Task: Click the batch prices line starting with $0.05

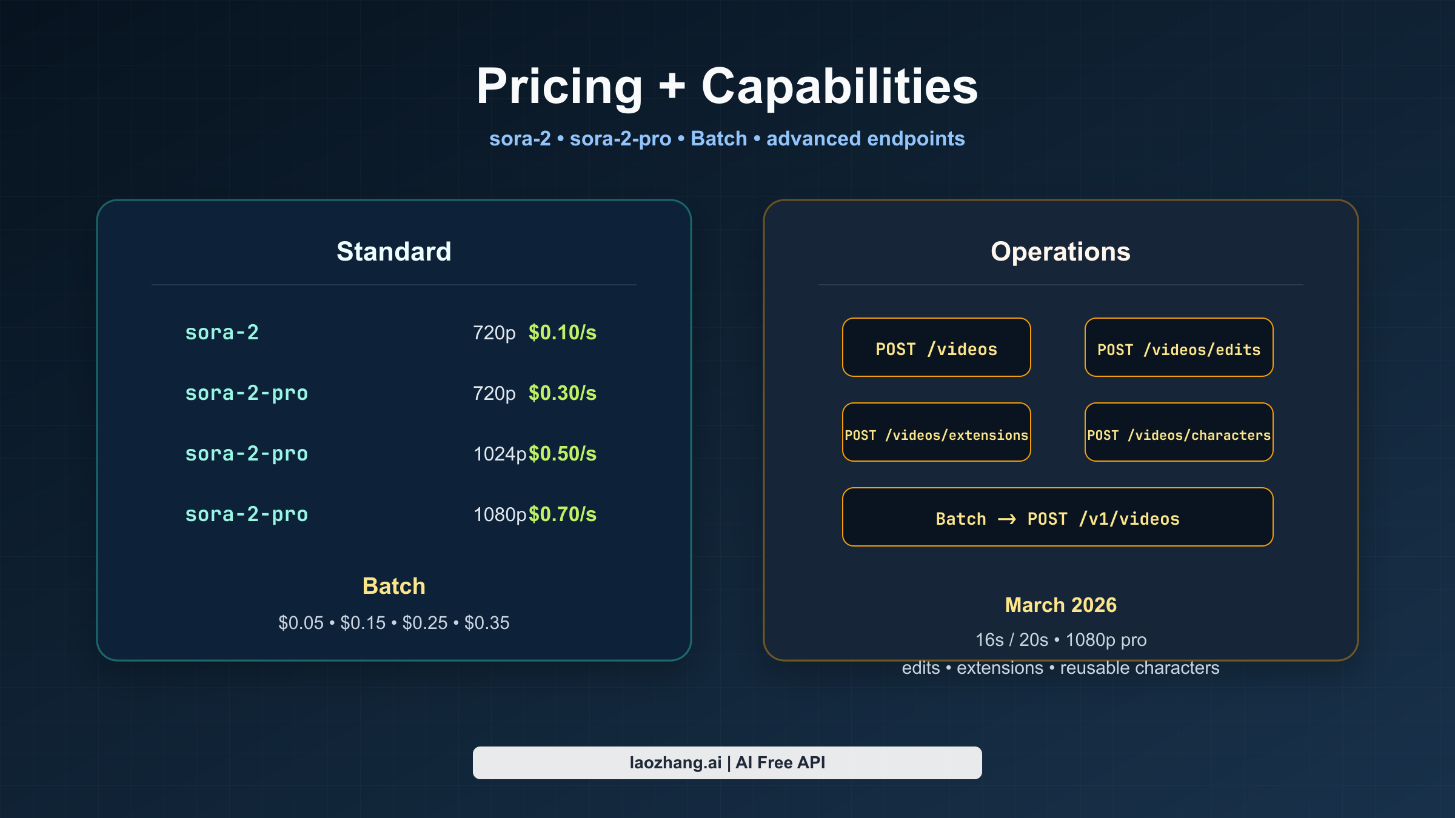Action: [393, 623]
